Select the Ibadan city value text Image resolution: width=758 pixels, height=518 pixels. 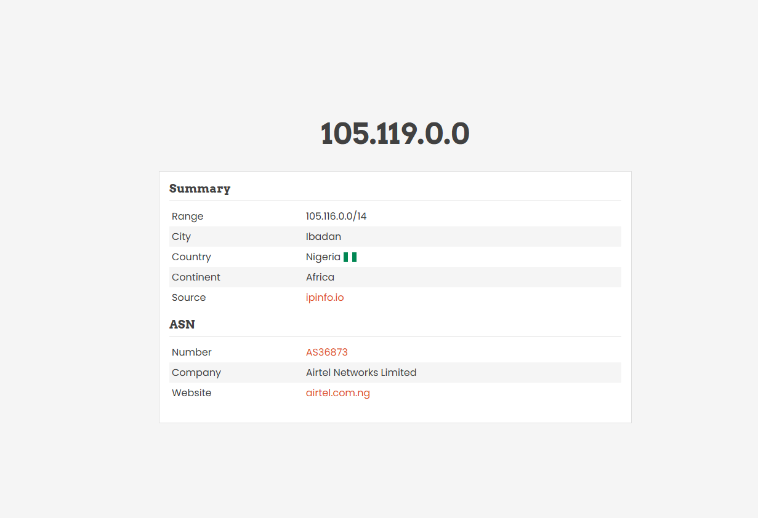(x=323, y=236)
